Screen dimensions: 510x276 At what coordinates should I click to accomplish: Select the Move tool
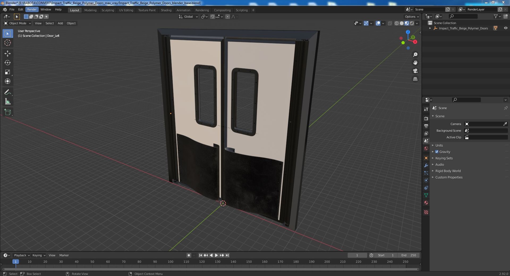(7, 53)
